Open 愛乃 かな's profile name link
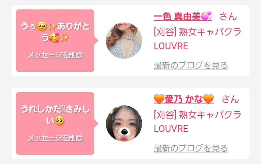This screenshot has height=164, width=261. 184,99
